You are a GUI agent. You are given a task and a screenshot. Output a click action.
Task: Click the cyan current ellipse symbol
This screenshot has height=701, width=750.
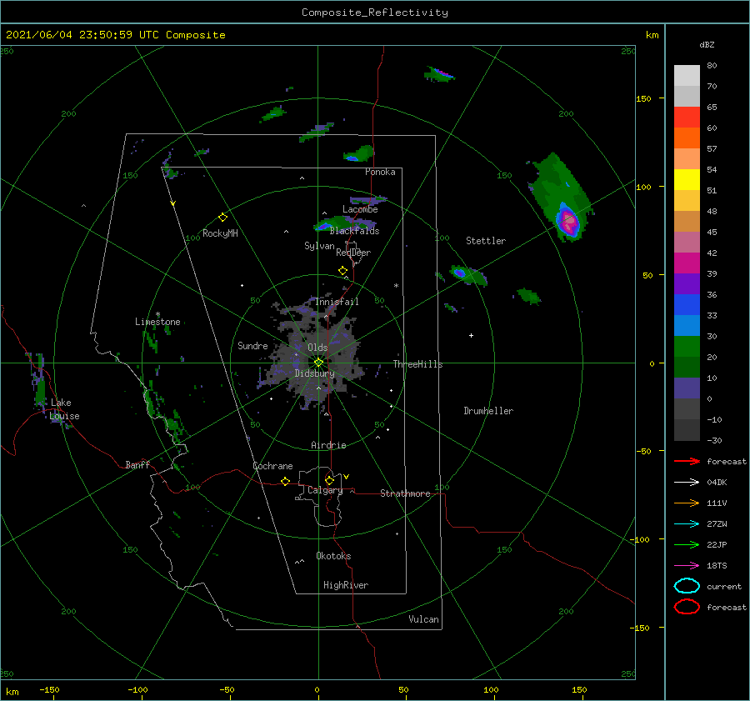click(687, 586)
